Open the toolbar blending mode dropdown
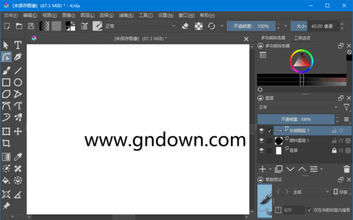 (x=141, y=26)
